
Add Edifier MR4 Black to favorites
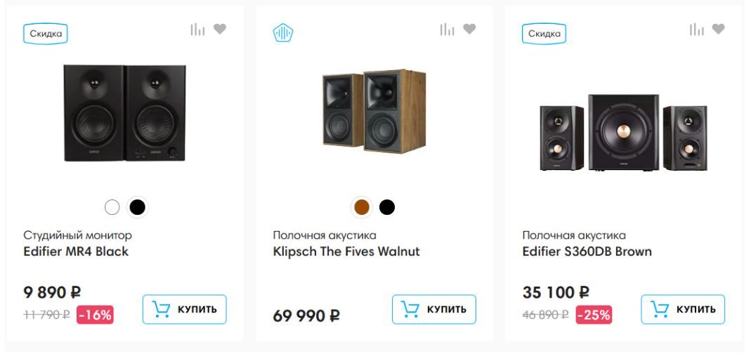pyautogui.click(x=220, y=29)
